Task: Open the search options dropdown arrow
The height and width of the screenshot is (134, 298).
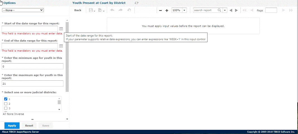Action: (225, 10)
